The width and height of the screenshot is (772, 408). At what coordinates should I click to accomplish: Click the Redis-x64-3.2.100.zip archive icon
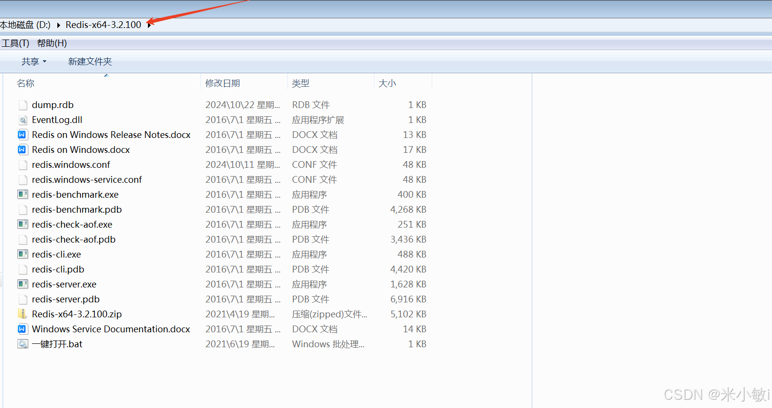coord(23,314)
